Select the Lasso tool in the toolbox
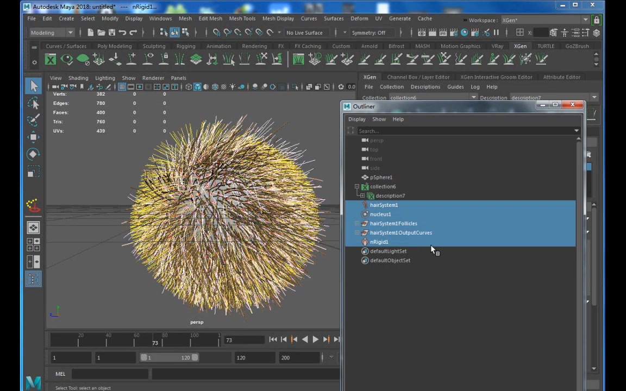This screenshot has width=626, height=391. [33, 103]
